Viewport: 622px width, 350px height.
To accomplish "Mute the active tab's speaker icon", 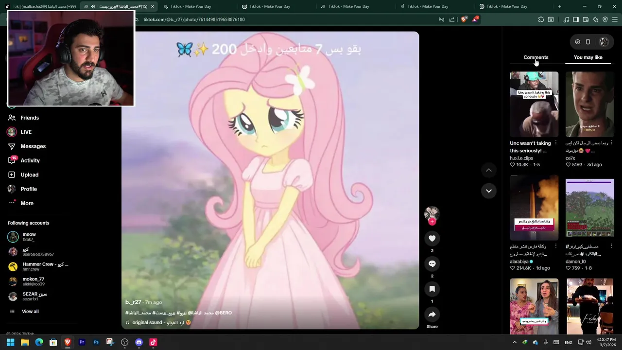I will tap(93, 6).
